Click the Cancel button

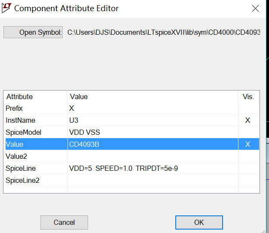coord(64,222)
